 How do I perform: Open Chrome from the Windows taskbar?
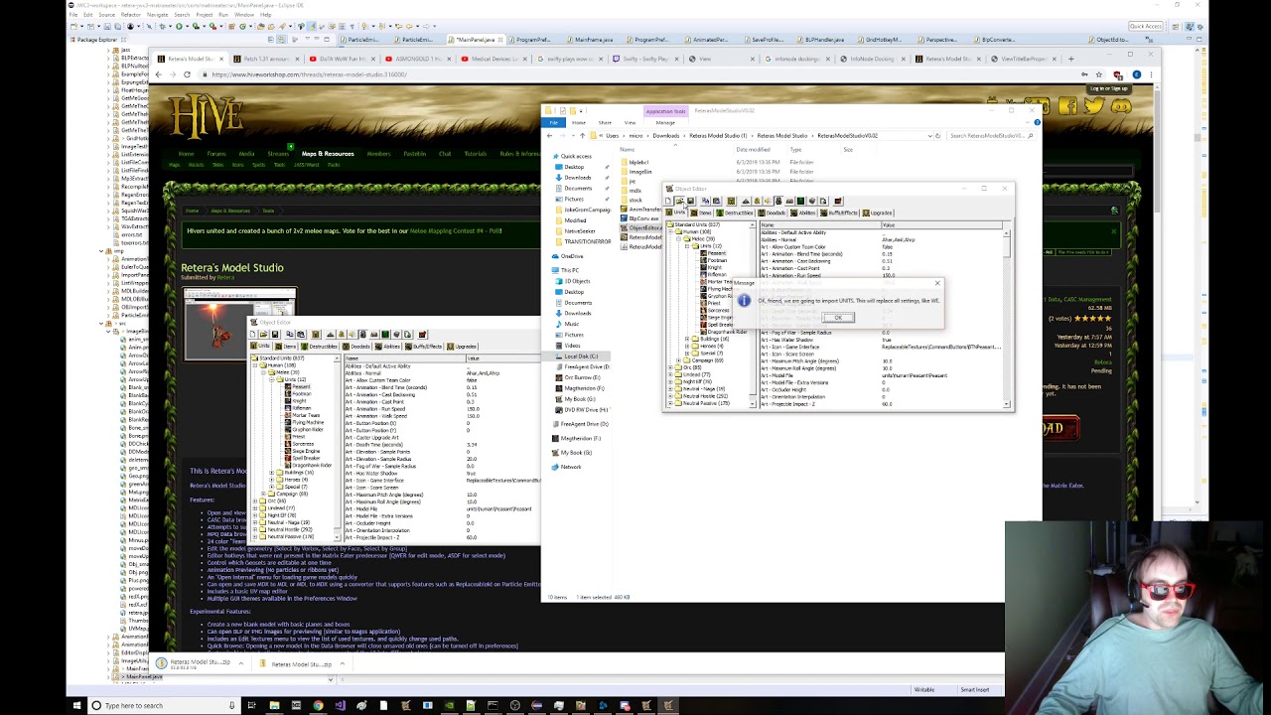coord(318,706)
